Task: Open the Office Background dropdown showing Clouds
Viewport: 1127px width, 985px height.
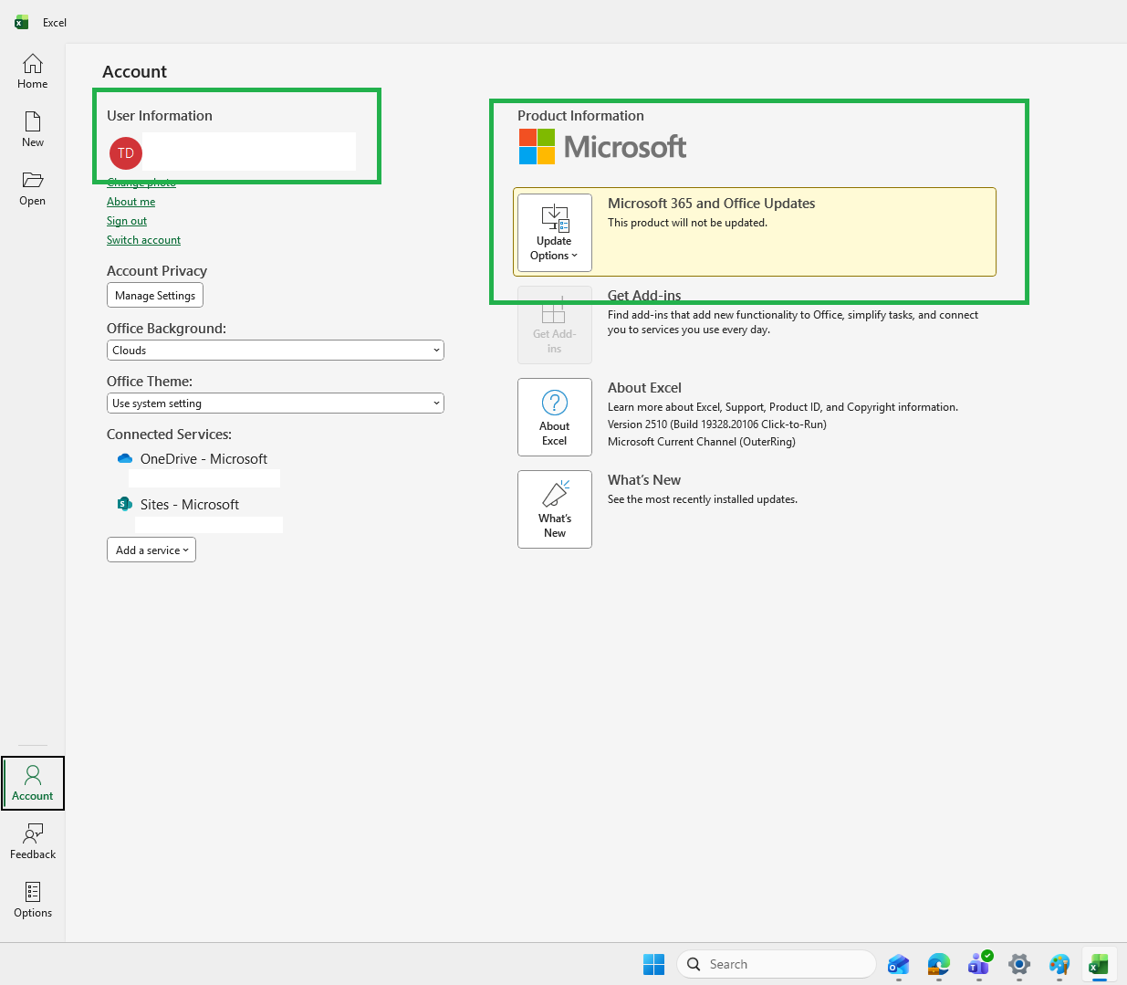Action: (276, 351)
